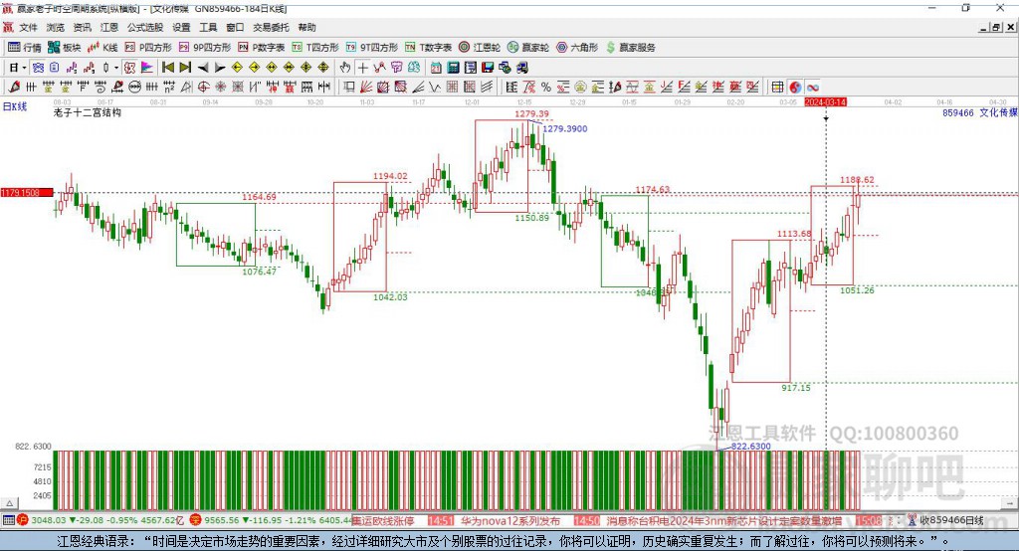Click the black right arrow icon
This screenshot has height=551, width=1019.
220,68
